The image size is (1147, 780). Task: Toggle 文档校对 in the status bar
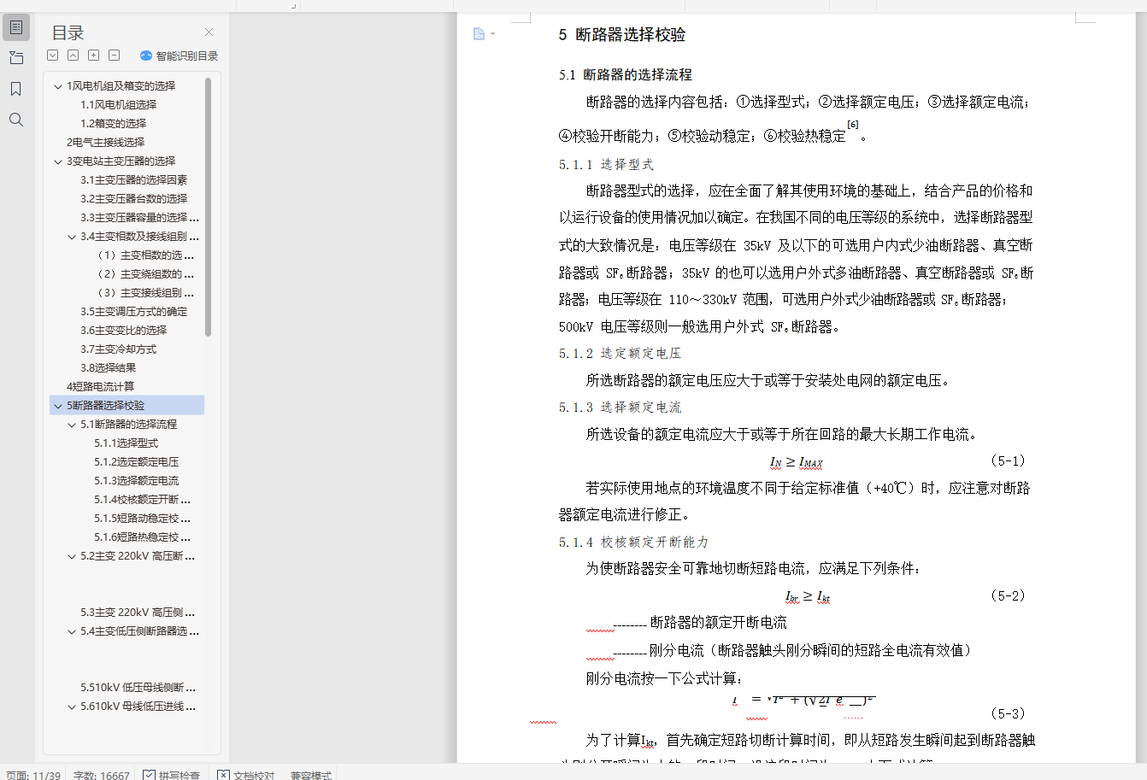coord(246,775)
